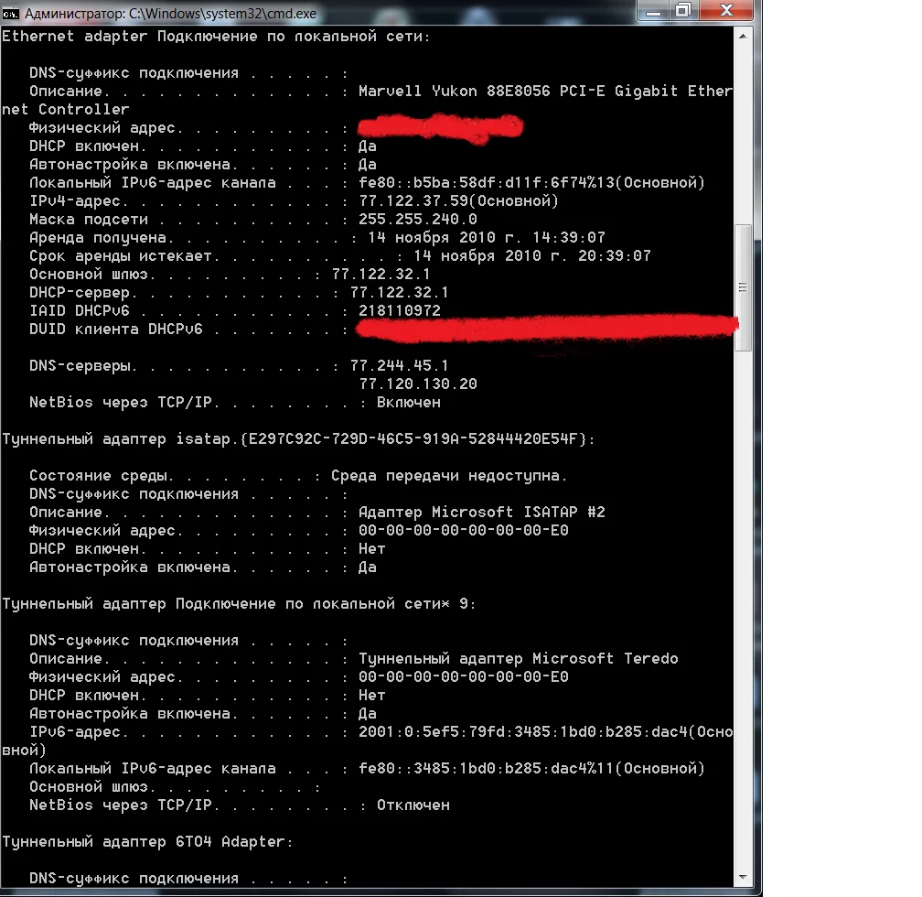Click scrollbar track above the thumb
The image size is (922, 897).
coord(744,135)
